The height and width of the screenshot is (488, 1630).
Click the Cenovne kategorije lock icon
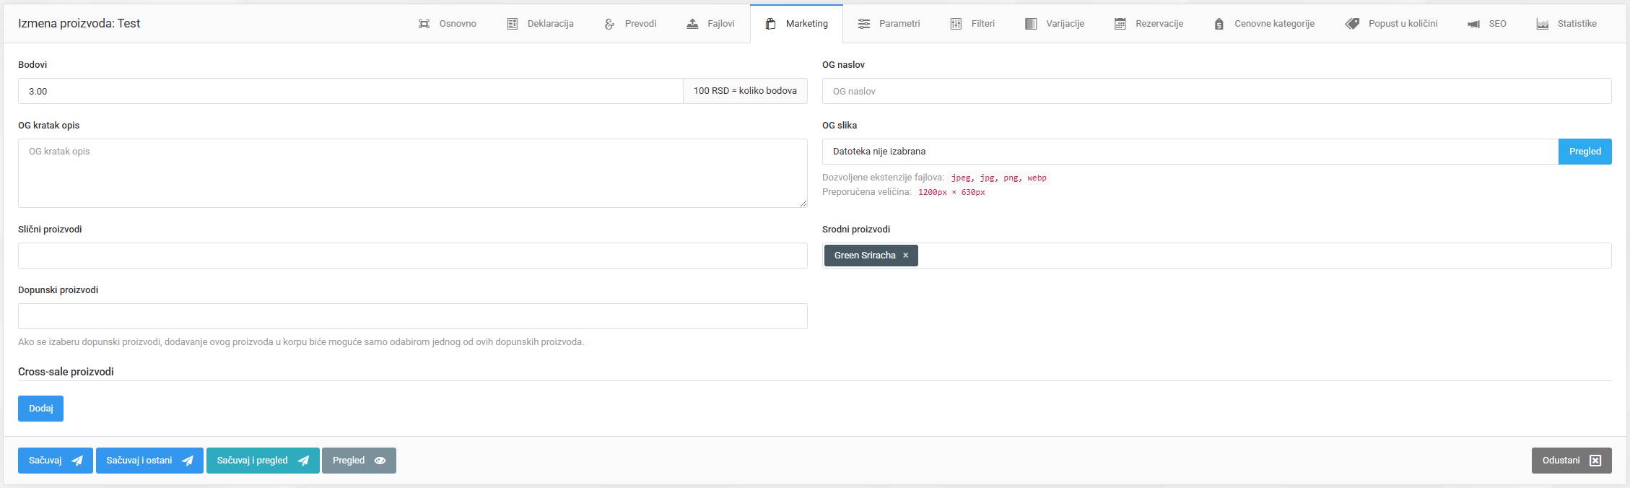click(x=1219, y=24)
